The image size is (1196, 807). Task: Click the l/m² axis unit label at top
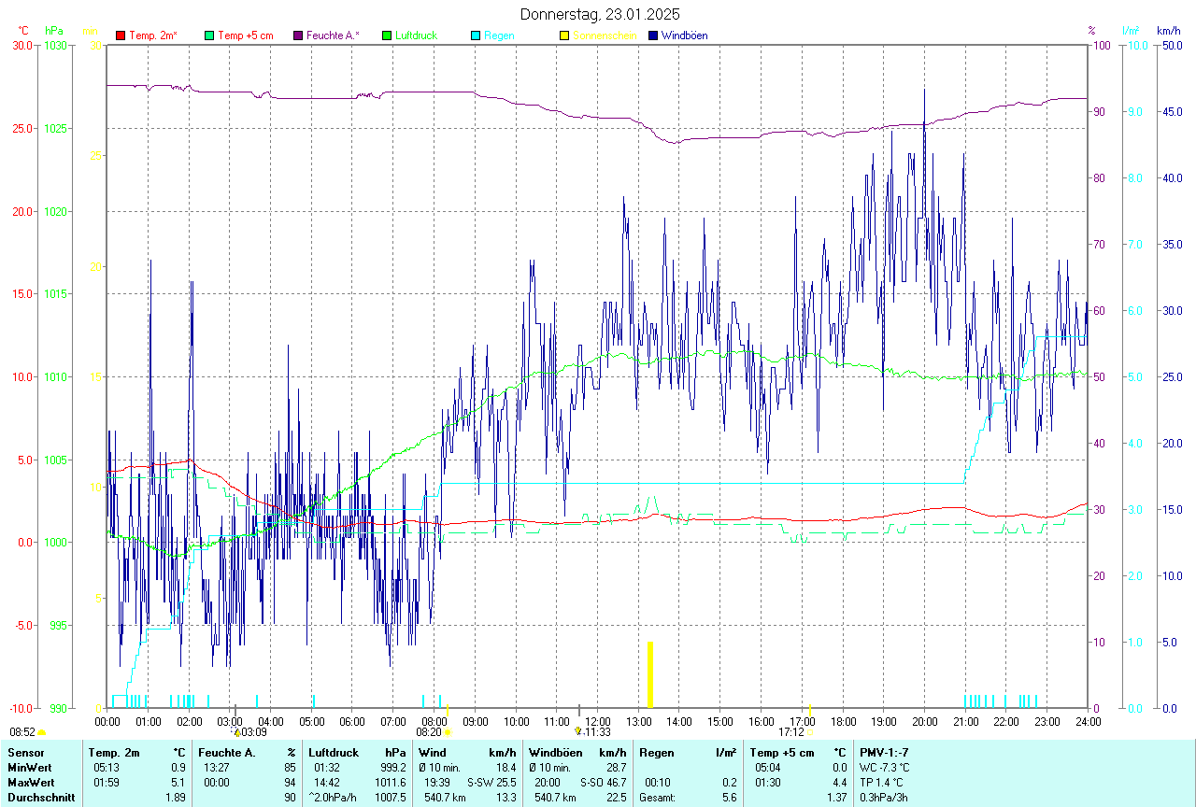pos(1131,31)
